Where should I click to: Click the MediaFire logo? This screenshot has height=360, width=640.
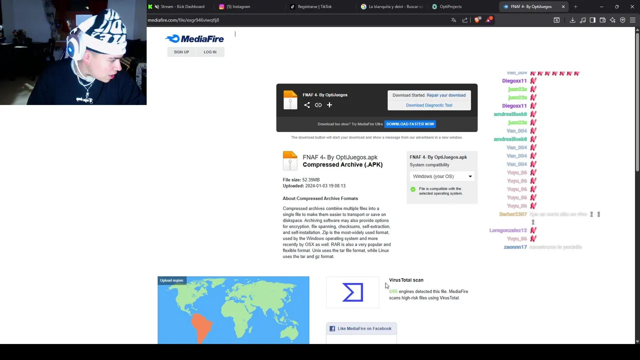click(x=194, y=38)
